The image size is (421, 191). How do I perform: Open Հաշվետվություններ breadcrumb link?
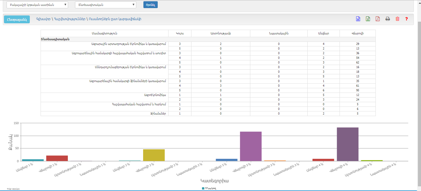point(69,19)
